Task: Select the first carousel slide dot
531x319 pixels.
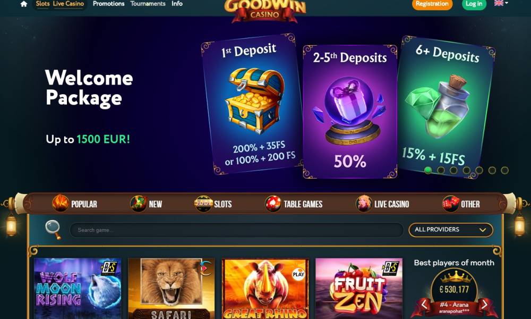Action: pyautogui.click(x=427, y=170)
